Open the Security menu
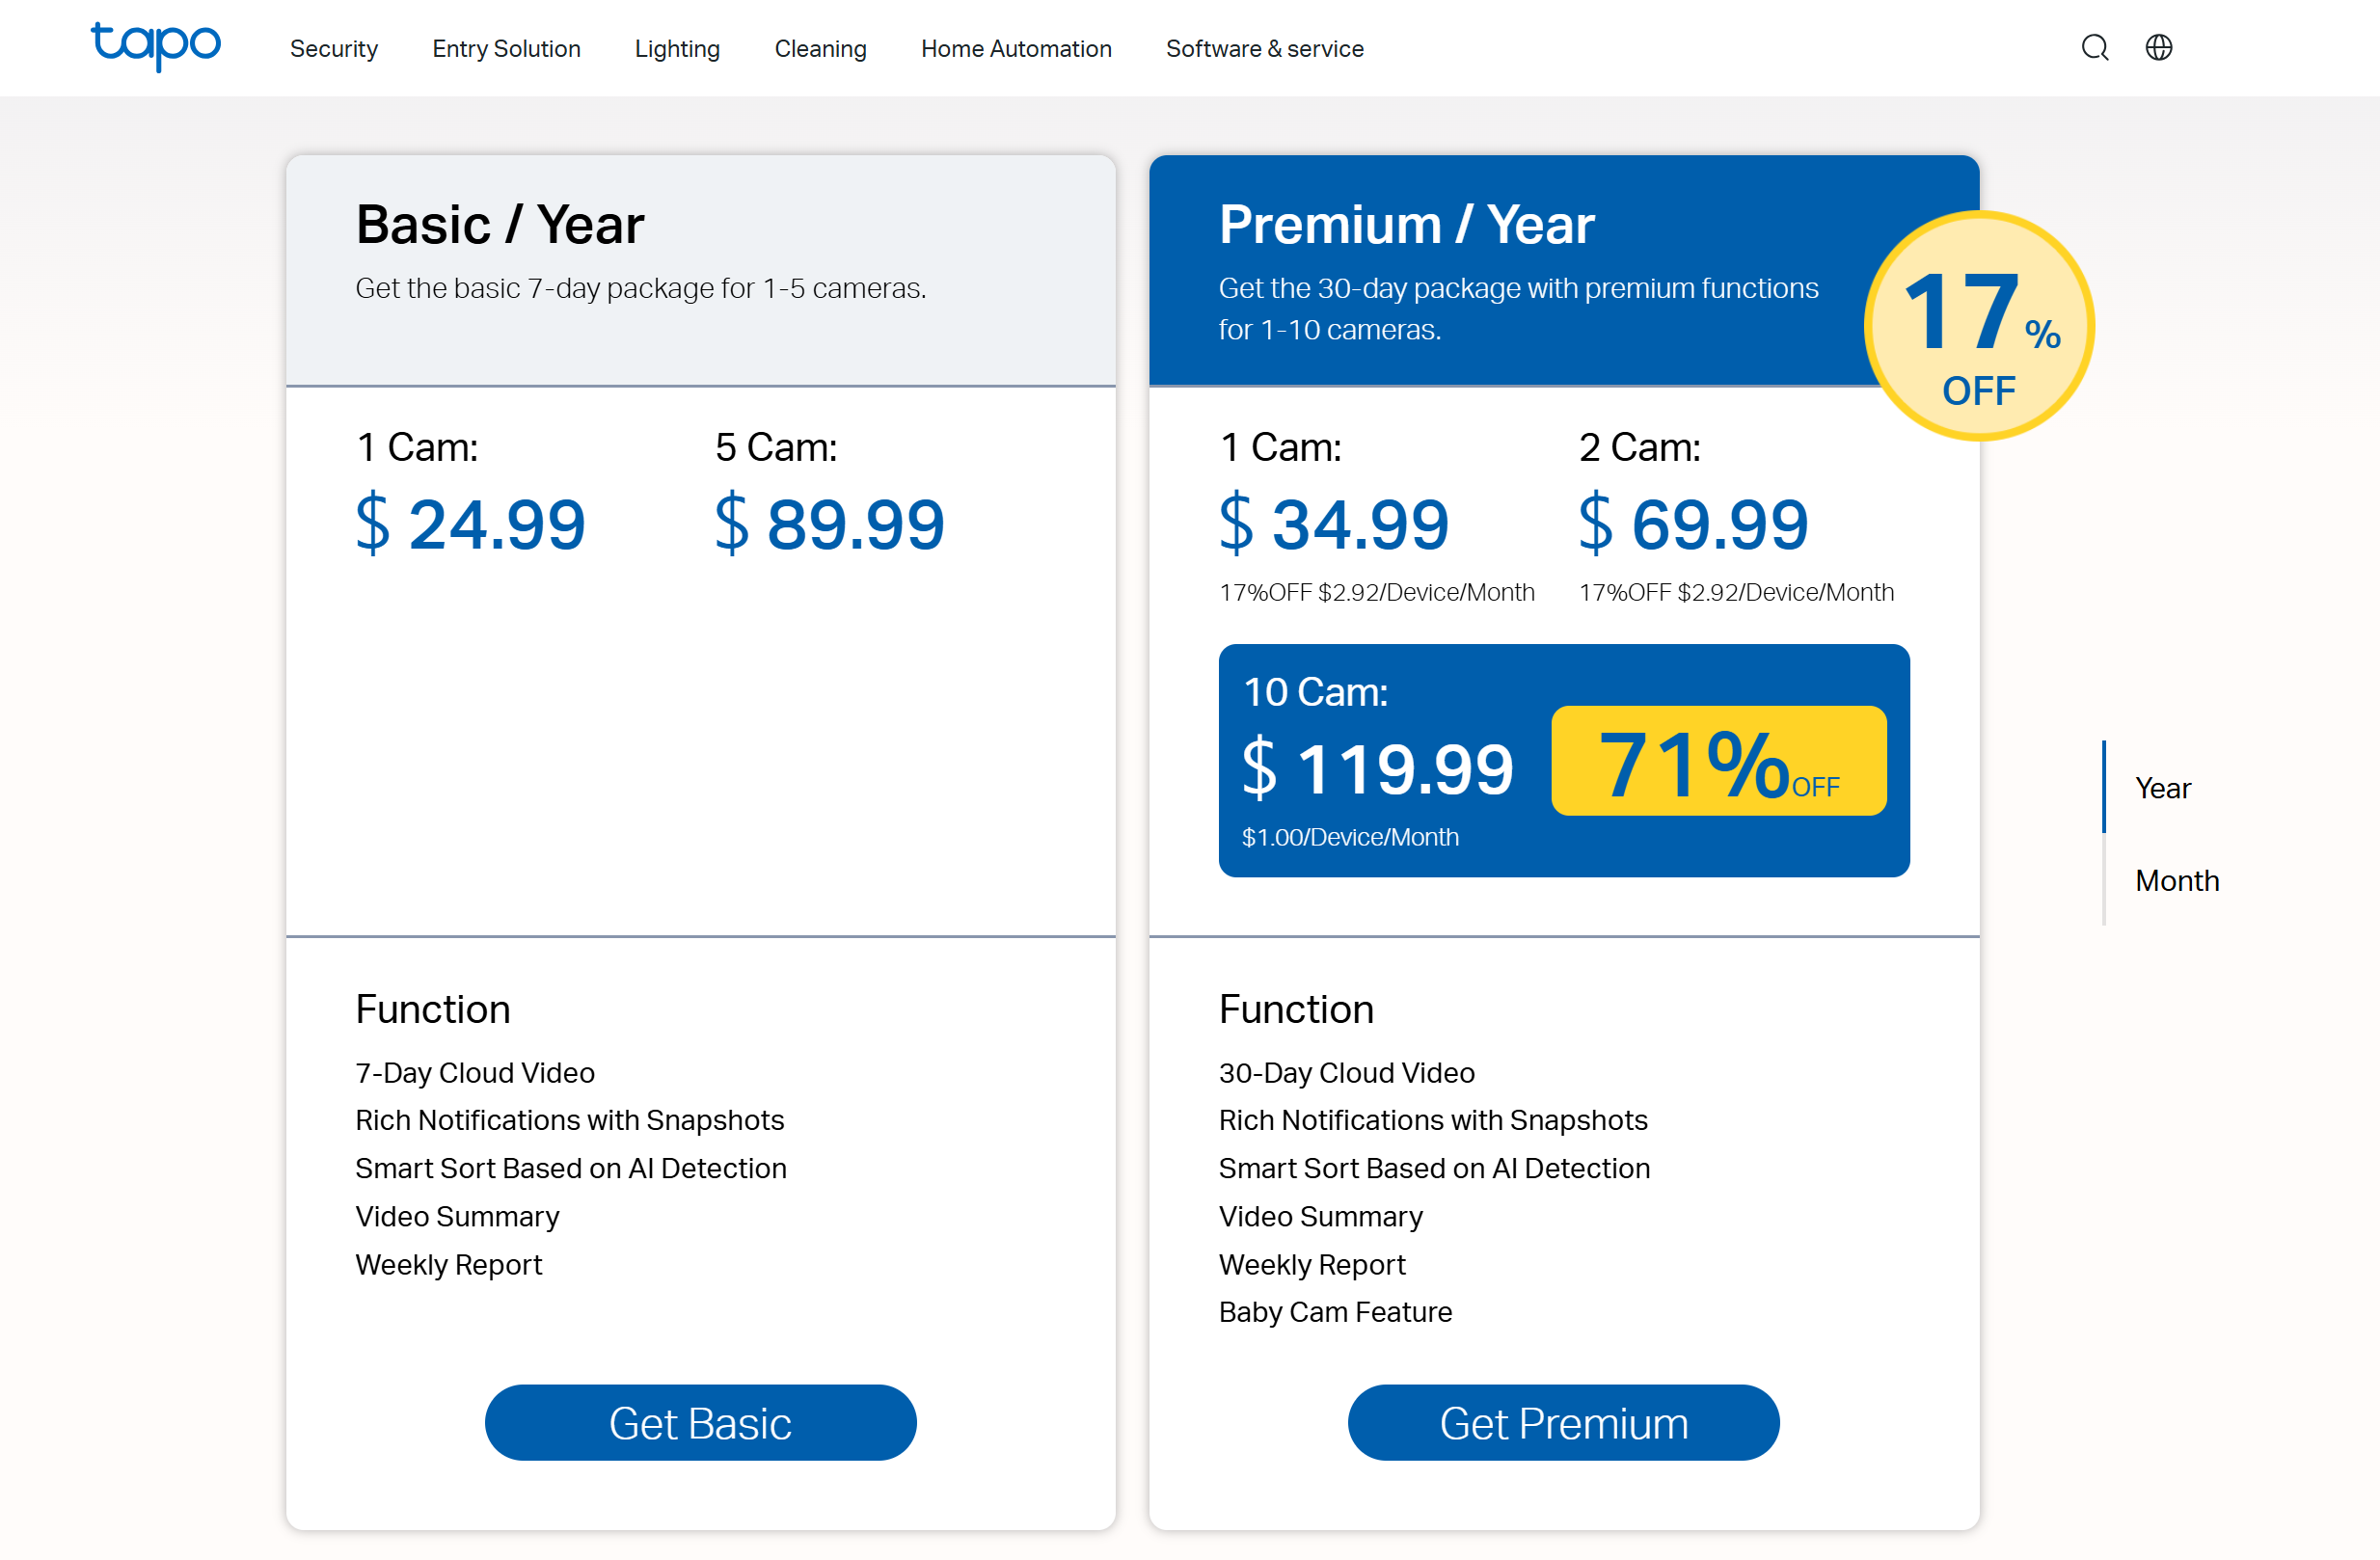 coord(334,49)
